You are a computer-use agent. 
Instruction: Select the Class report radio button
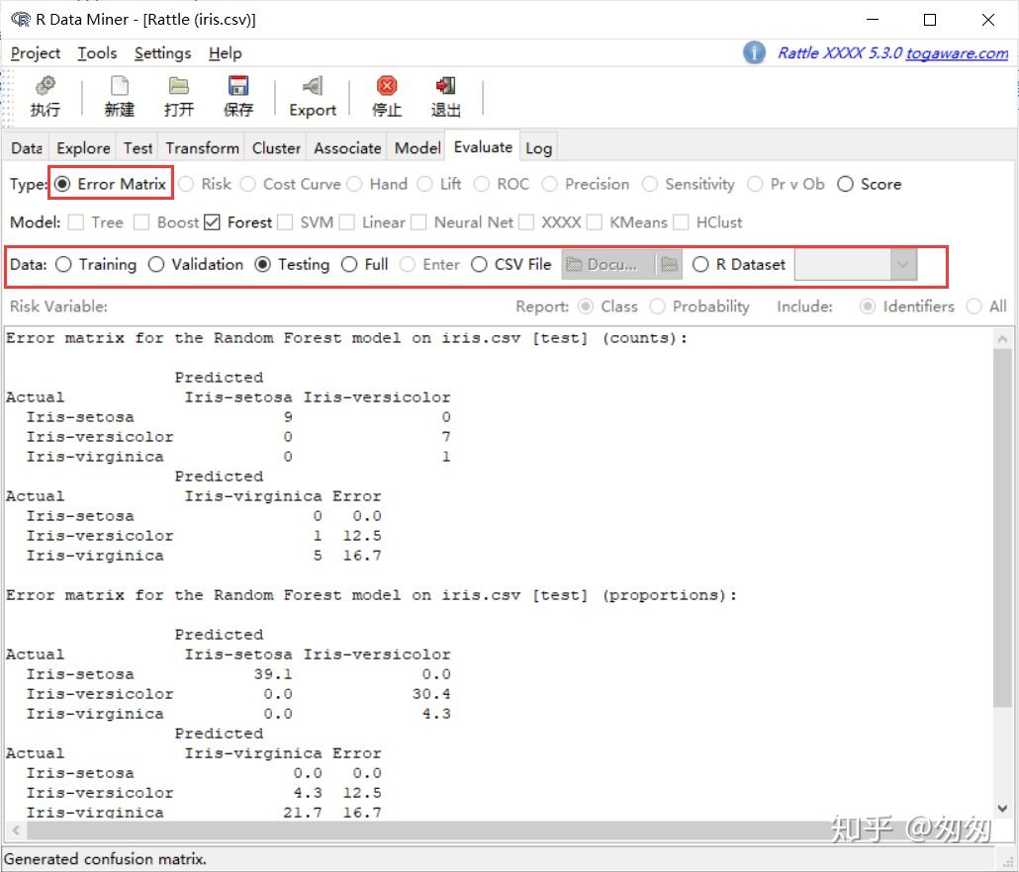point(586,306)
